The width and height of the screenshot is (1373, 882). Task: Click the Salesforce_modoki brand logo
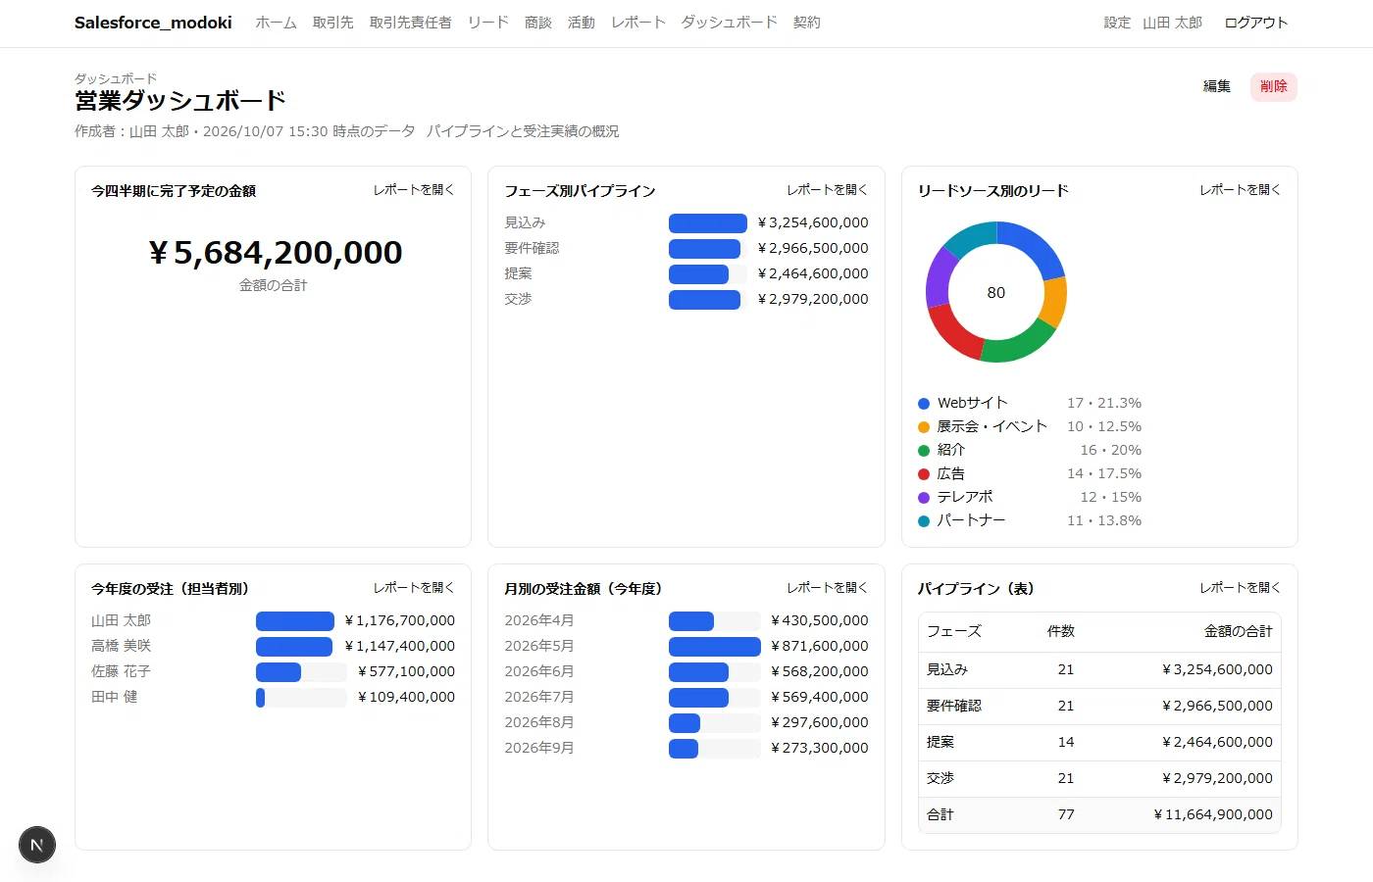[x=153, y=23]
